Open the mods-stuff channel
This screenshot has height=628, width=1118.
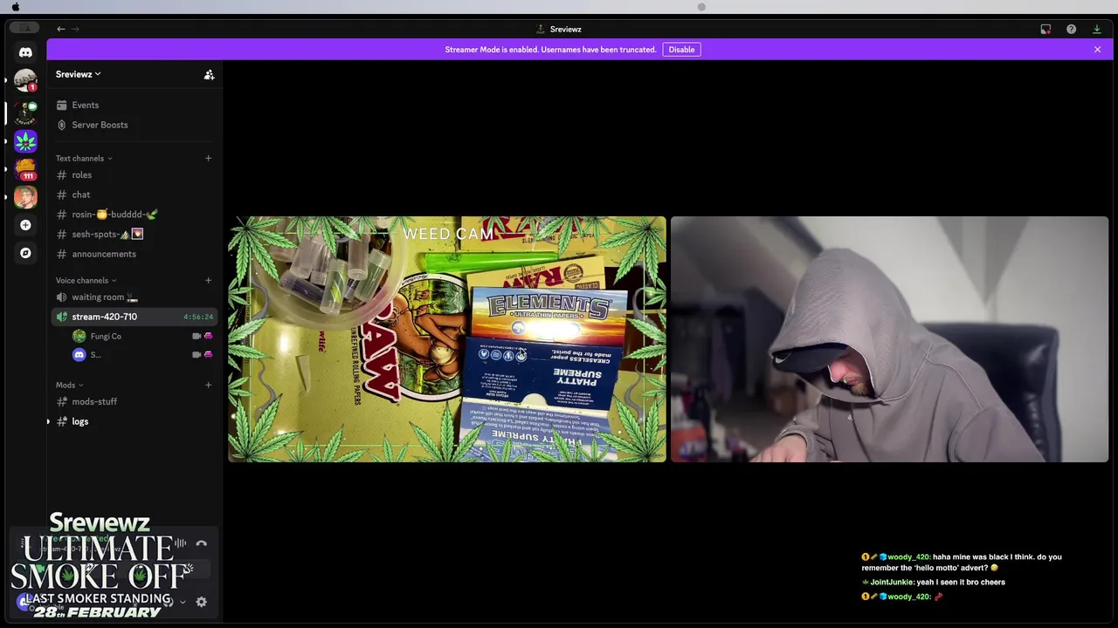click(135, 402)
